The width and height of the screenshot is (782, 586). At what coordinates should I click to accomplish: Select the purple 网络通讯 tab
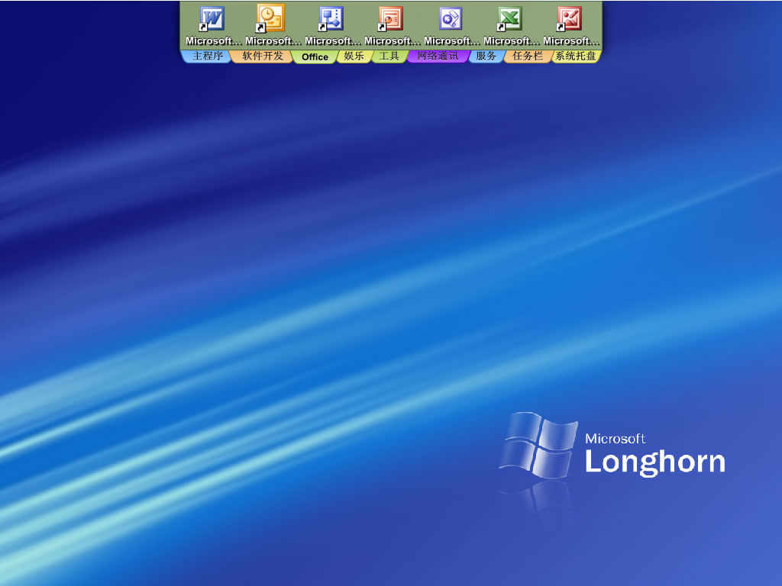438,56
